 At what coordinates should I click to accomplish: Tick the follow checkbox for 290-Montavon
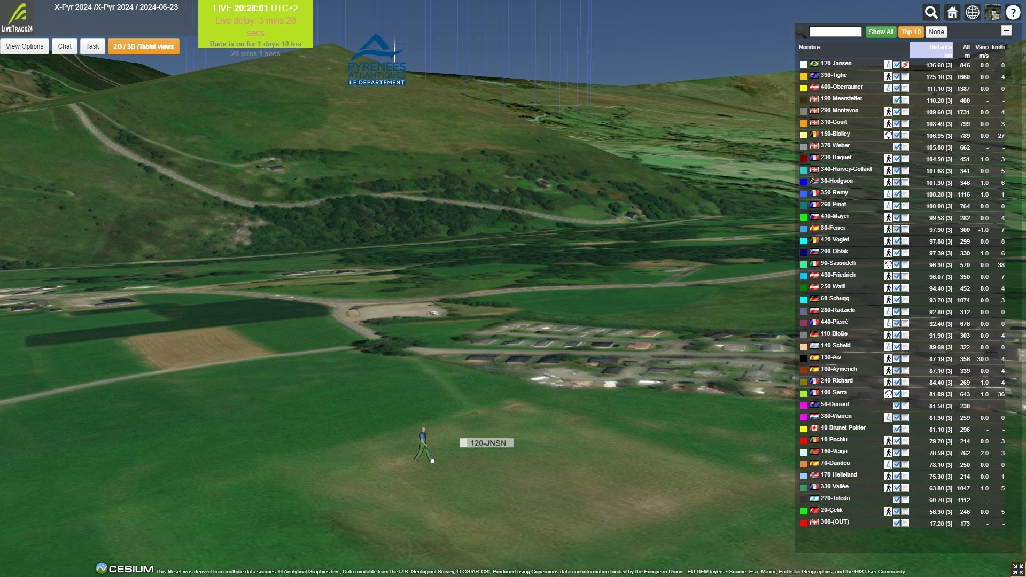905,112
